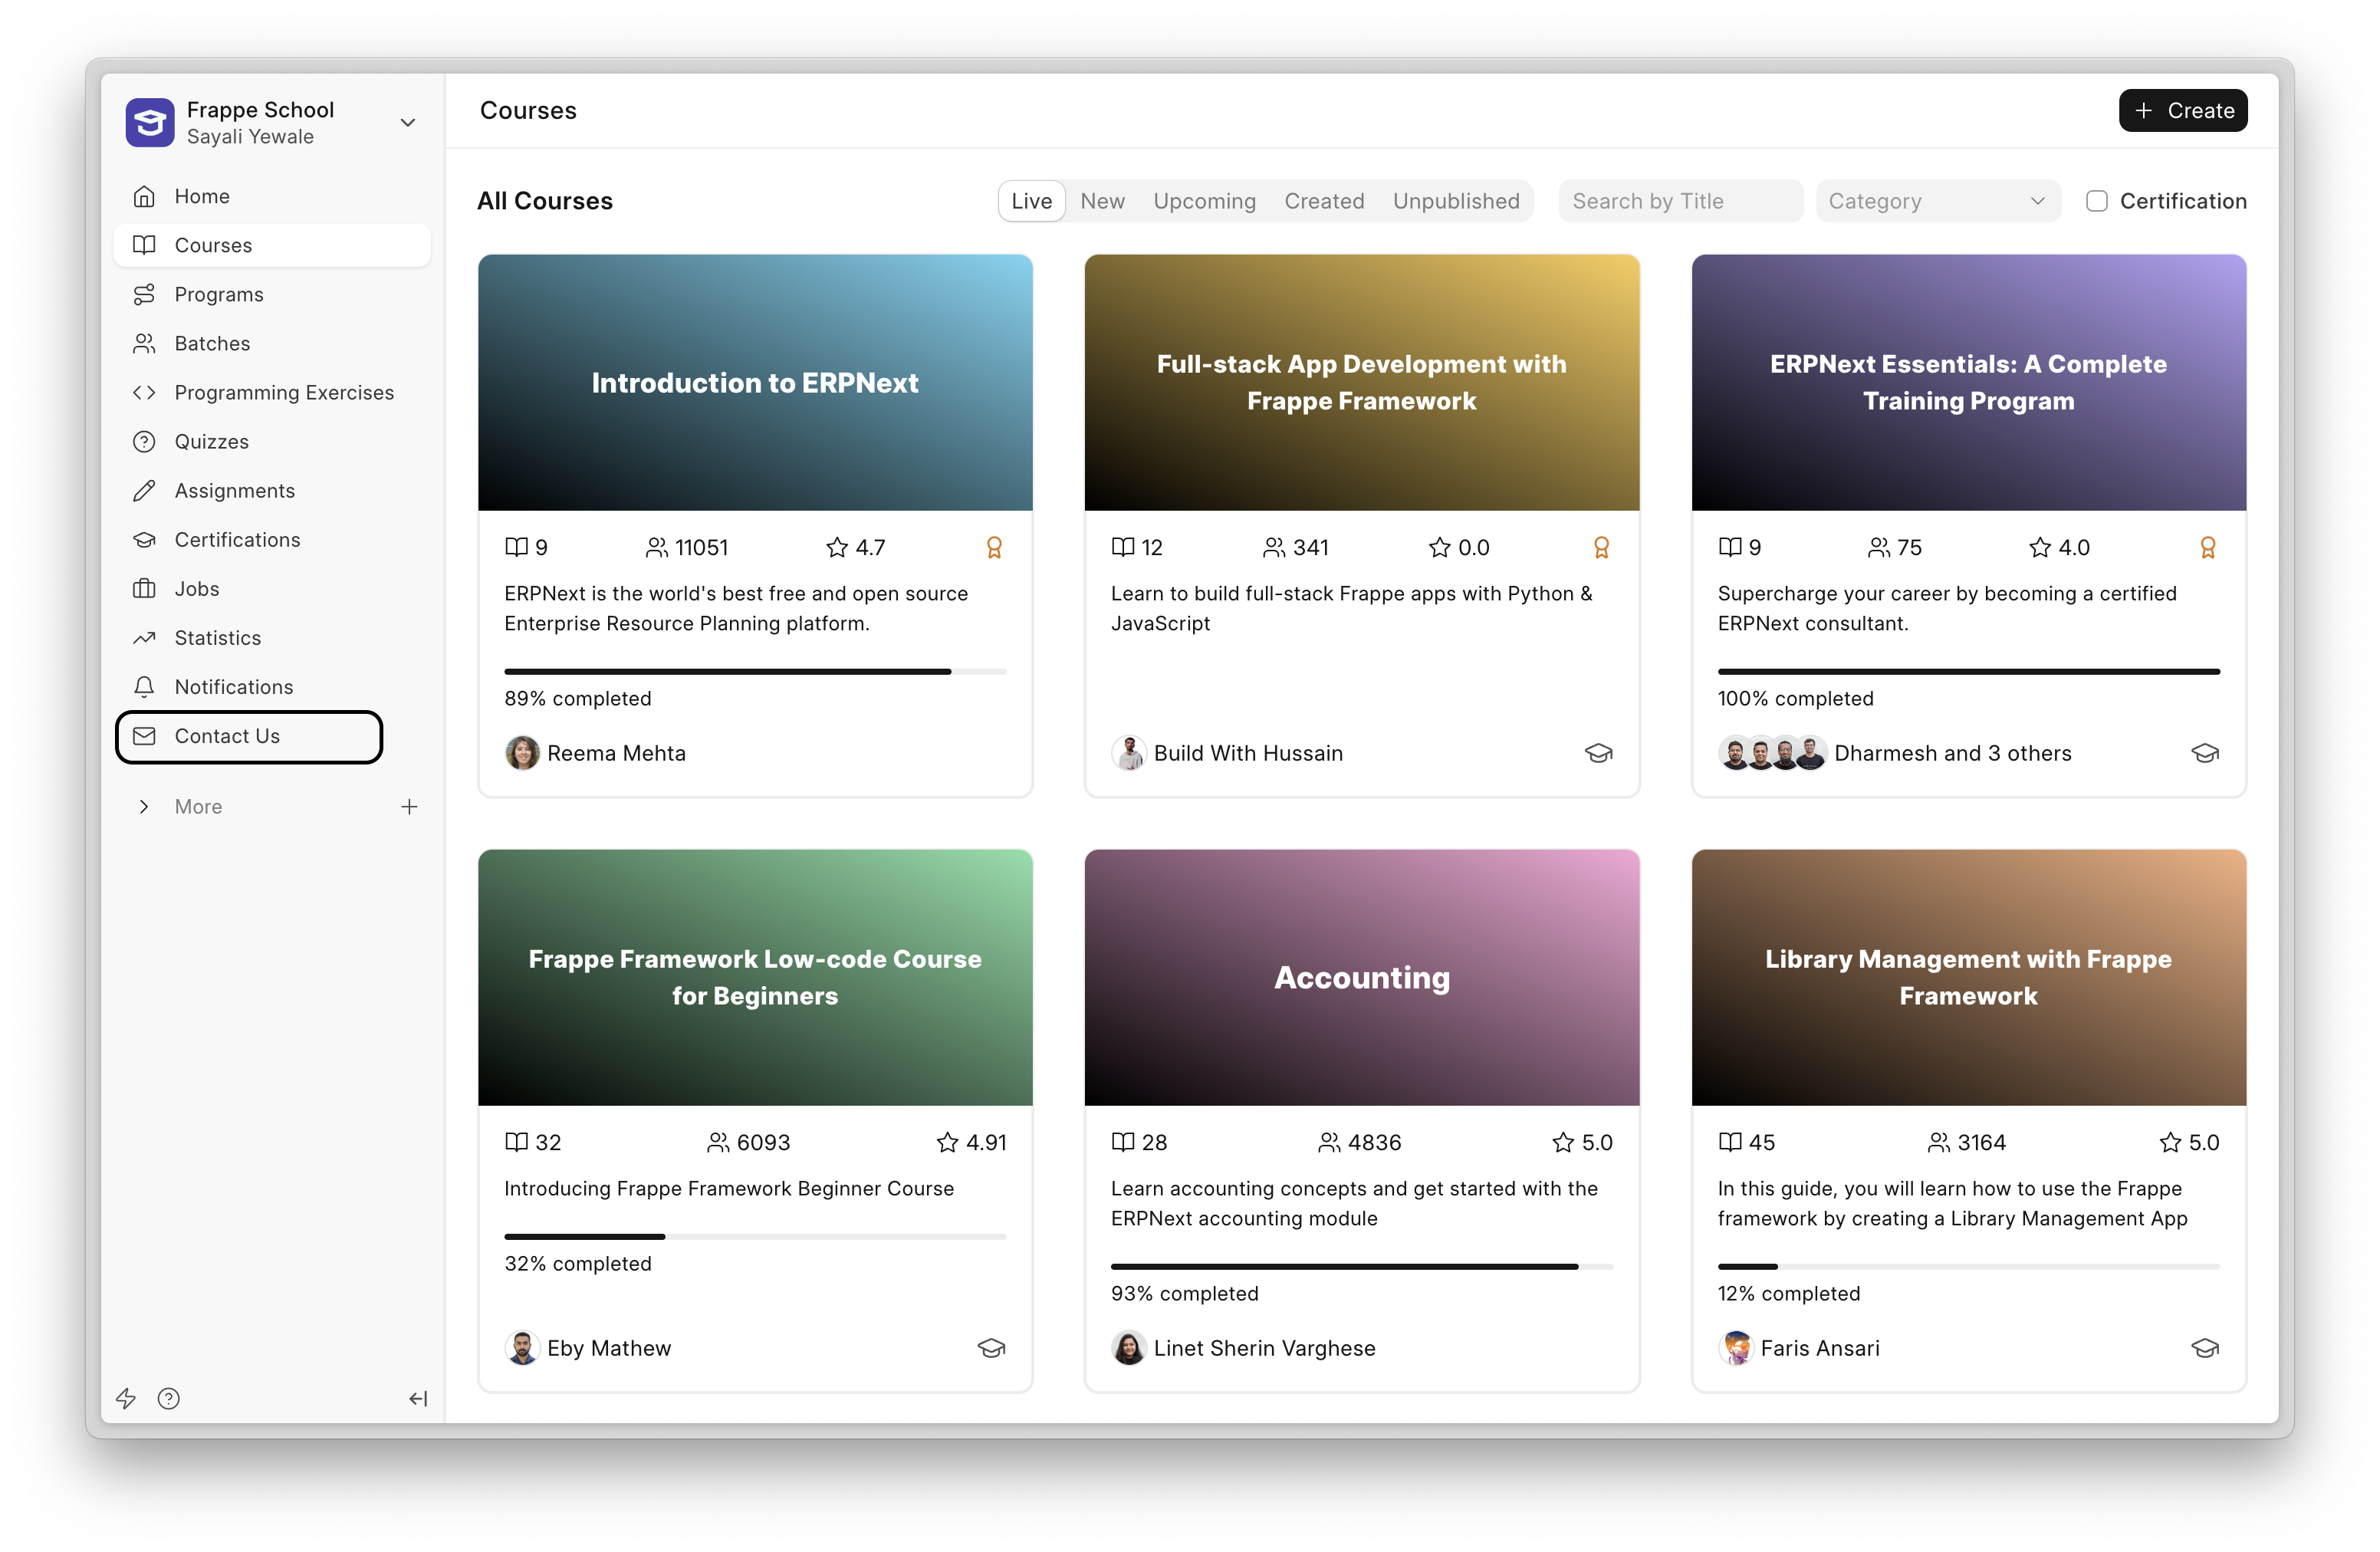The width and height of the screenshot is (2380, 1552).
Task: Click the lightning bolt icon in sidebar footer
Action: click(126, 1398)
